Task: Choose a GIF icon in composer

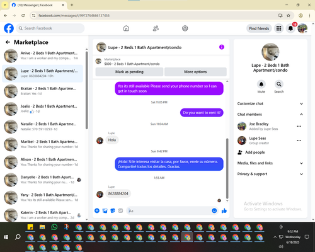Action: 120,210
